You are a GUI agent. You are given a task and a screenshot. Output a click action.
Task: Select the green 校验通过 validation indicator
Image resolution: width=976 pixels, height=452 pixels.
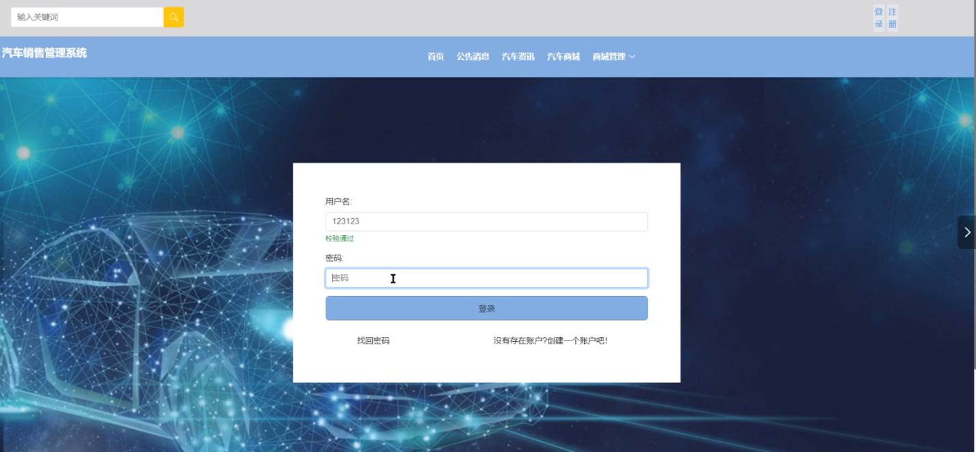coord(340,239)
